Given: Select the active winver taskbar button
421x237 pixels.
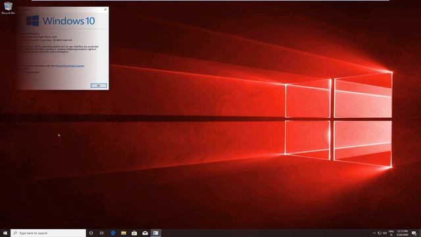Looking at the screenshot, I should point(156,233).
